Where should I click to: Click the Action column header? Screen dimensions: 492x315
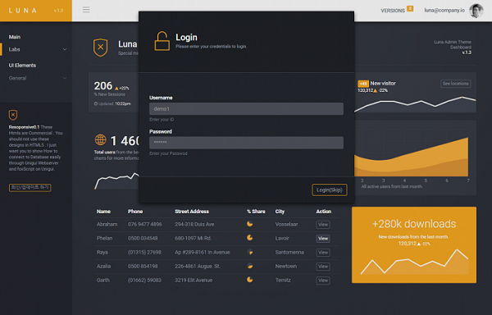click(x=324, y=212)
